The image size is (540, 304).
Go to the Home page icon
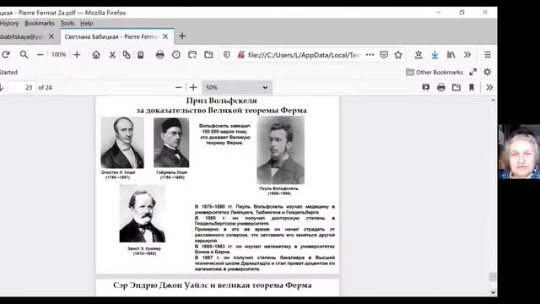pos(96,54)
